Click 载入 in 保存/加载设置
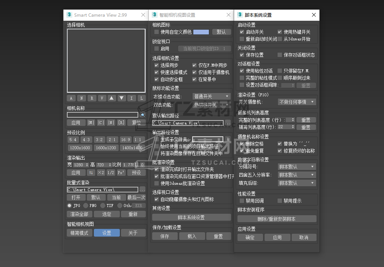Image resolution: width=384 pixels, height=267 pixels. pos(192,236)
